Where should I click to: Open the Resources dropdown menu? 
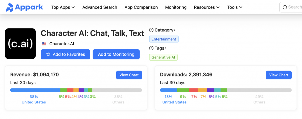(206, 7)
